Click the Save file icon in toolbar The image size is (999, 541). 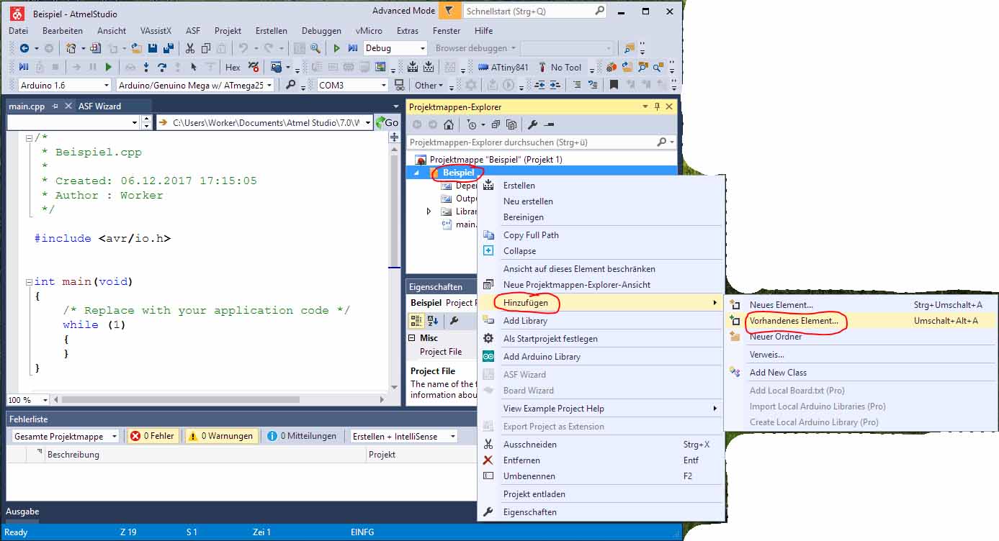(153, 48)
